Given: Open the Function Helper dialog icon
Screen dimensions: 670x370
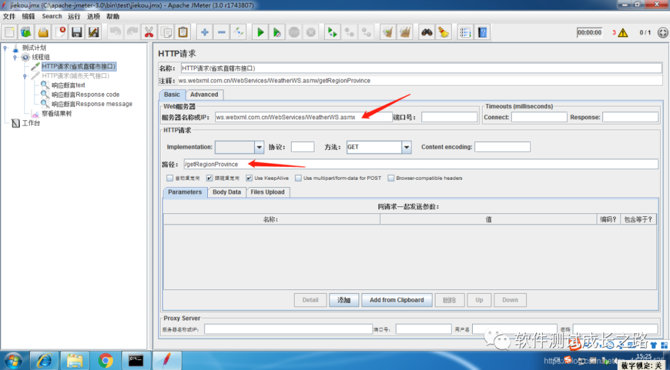Looking at the screenshot, I should 465,32.
